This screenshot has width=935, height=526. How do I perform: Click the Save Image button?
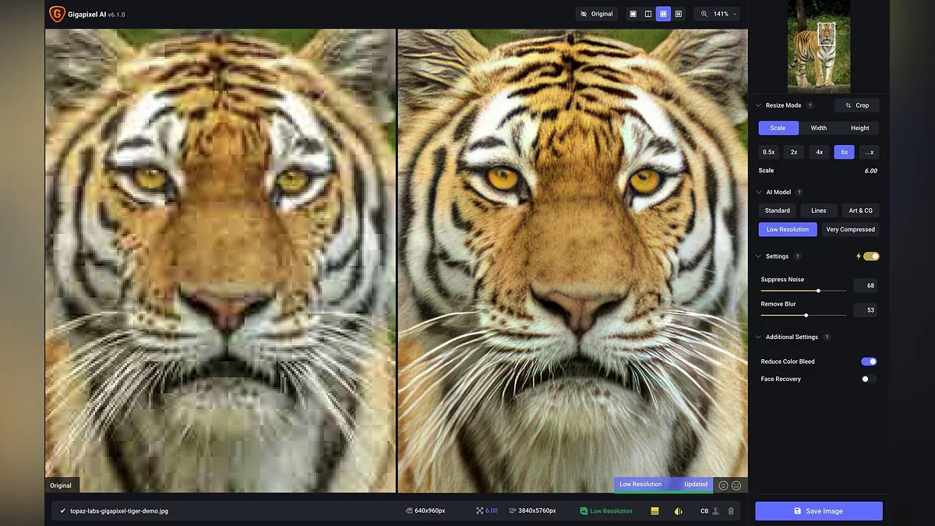point(818,511)
